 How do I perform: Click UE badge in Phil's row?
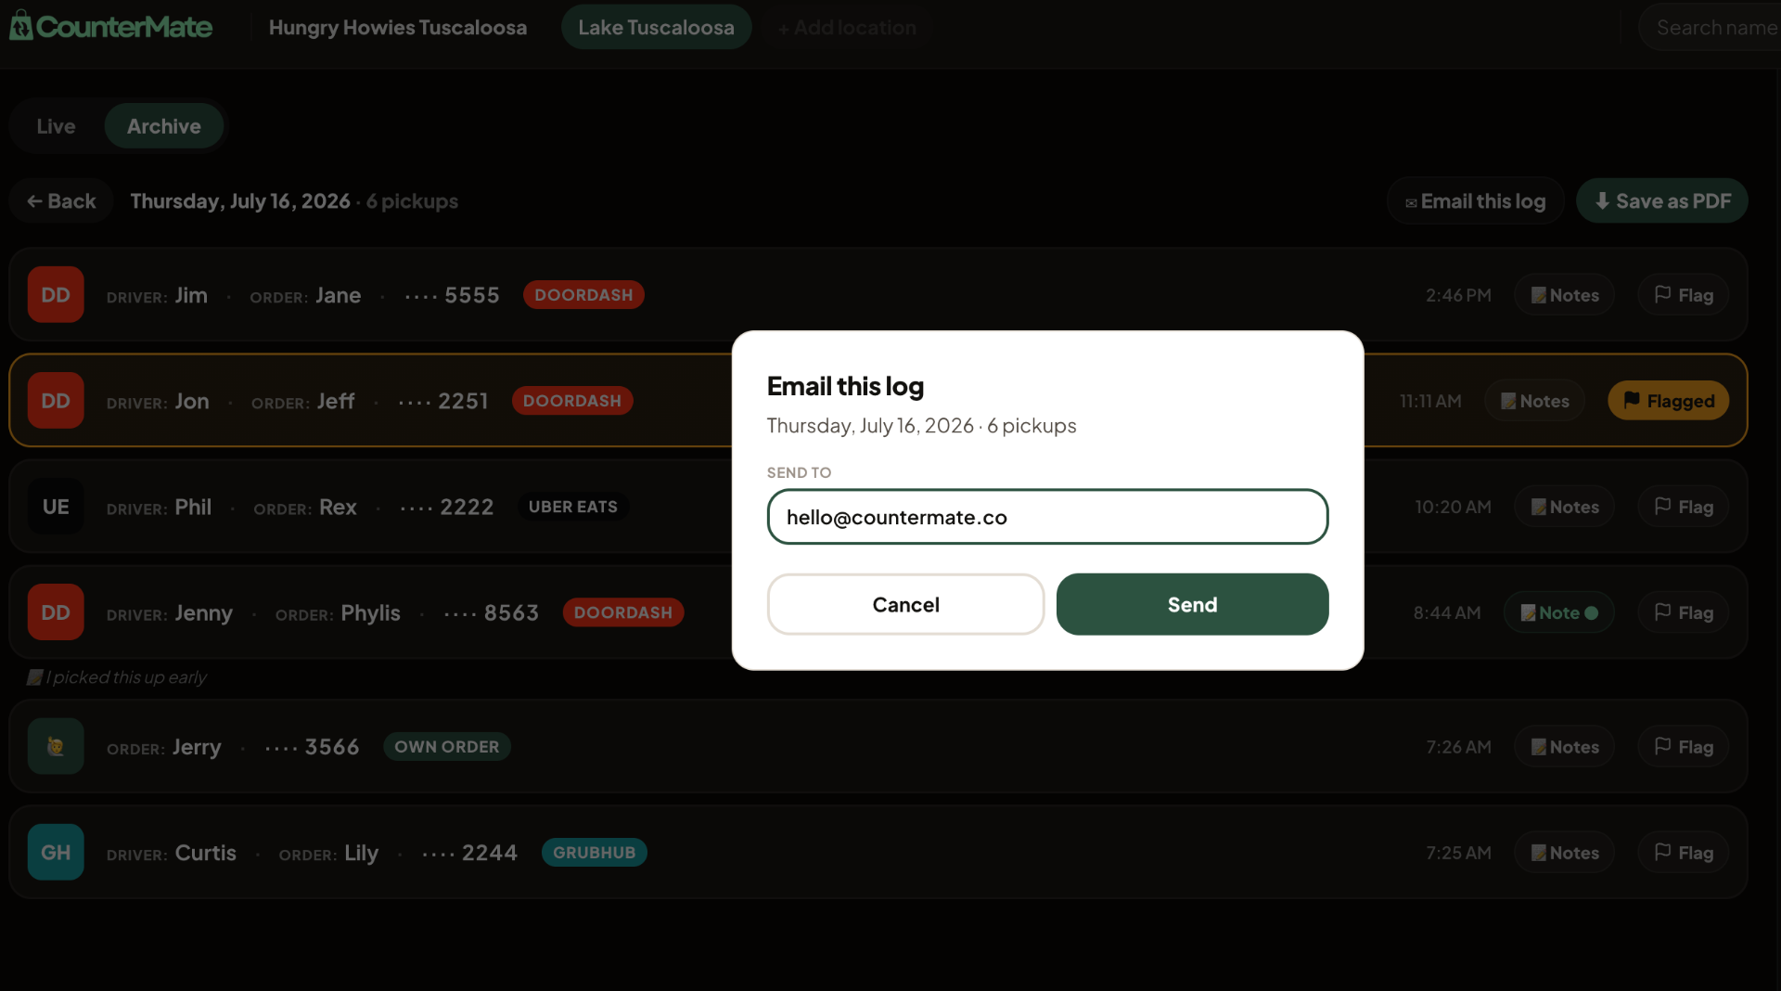pos(56,507)
